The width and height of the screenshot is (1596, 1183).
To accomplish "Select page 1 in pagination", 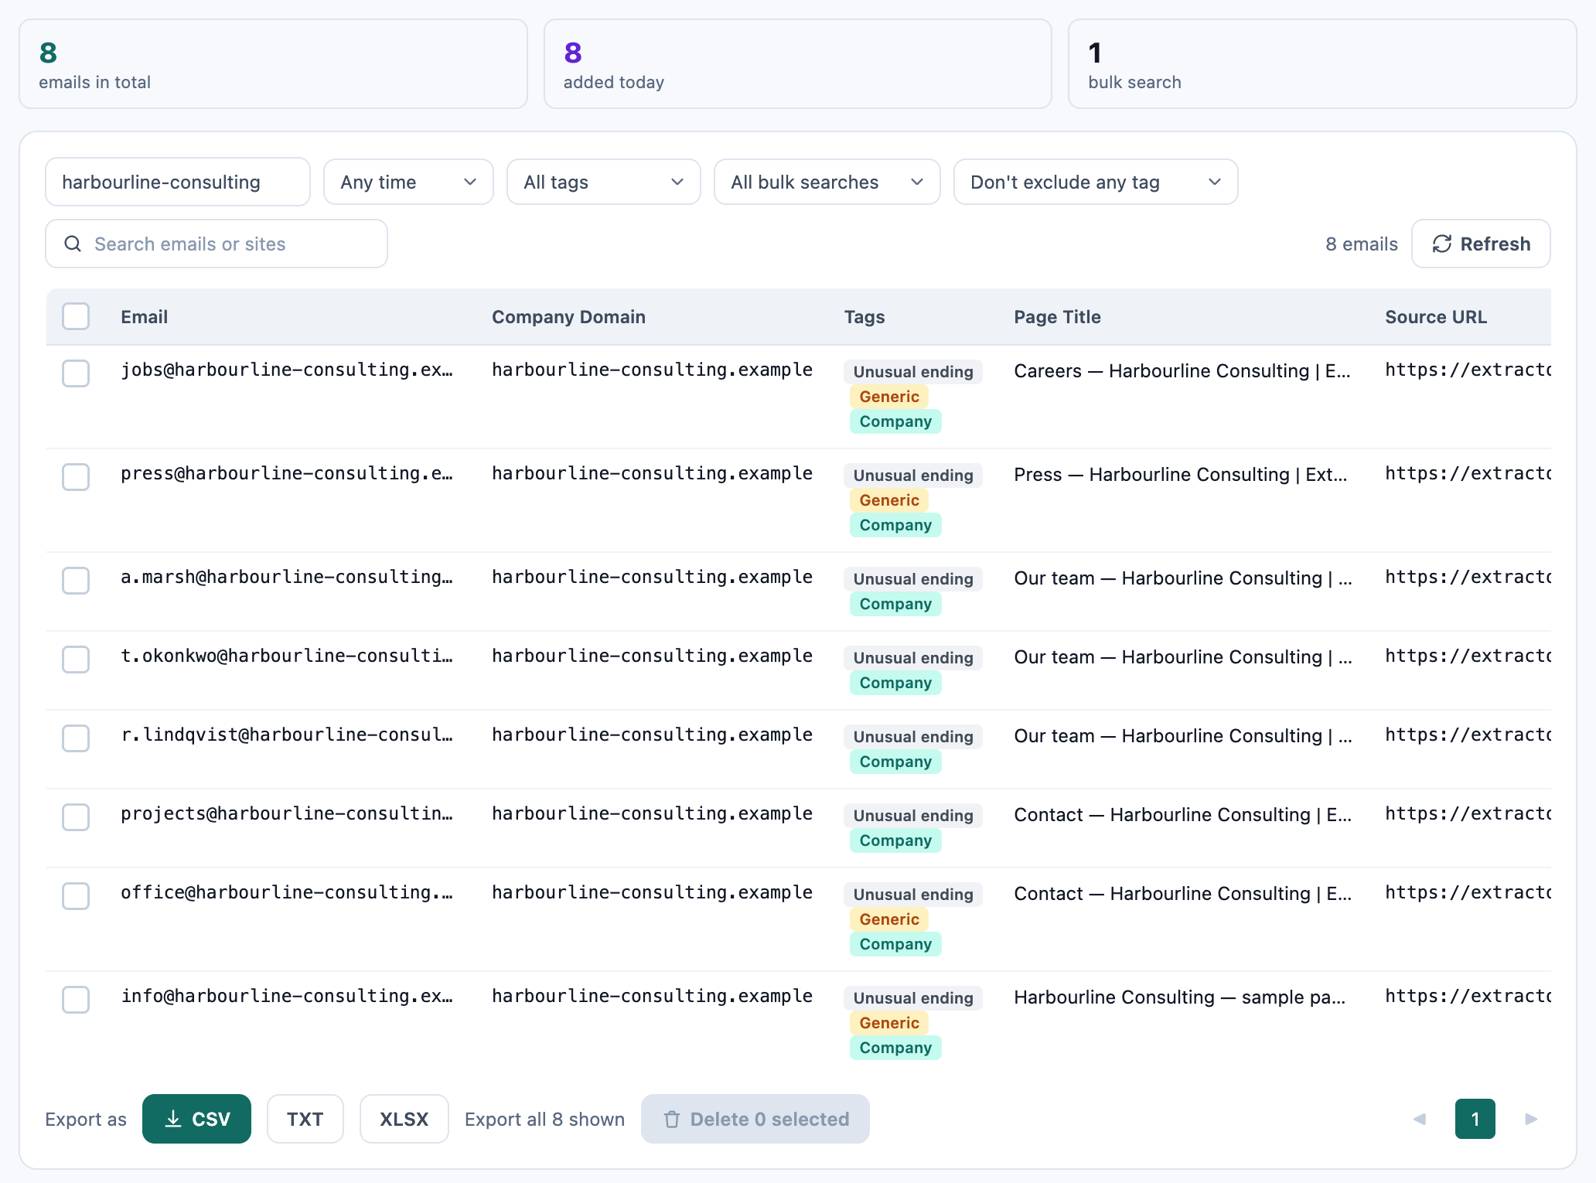I will pos(1475,1119).
